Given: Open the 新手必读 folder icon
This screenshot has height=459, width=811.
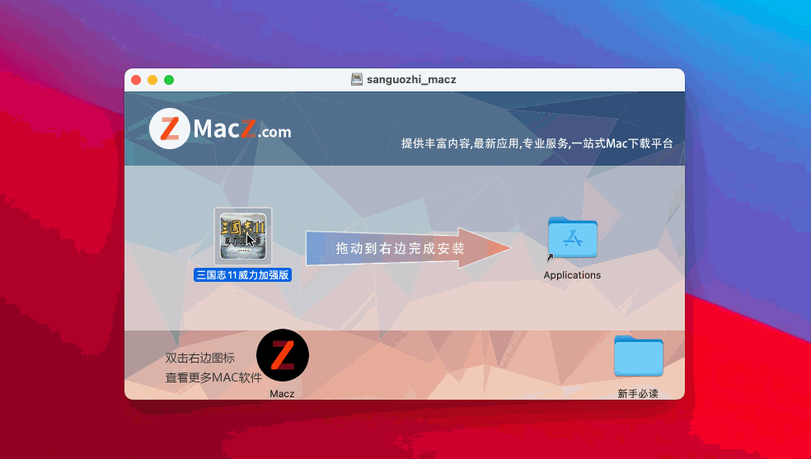Looking at the screenshot, I should click(638, 356).
